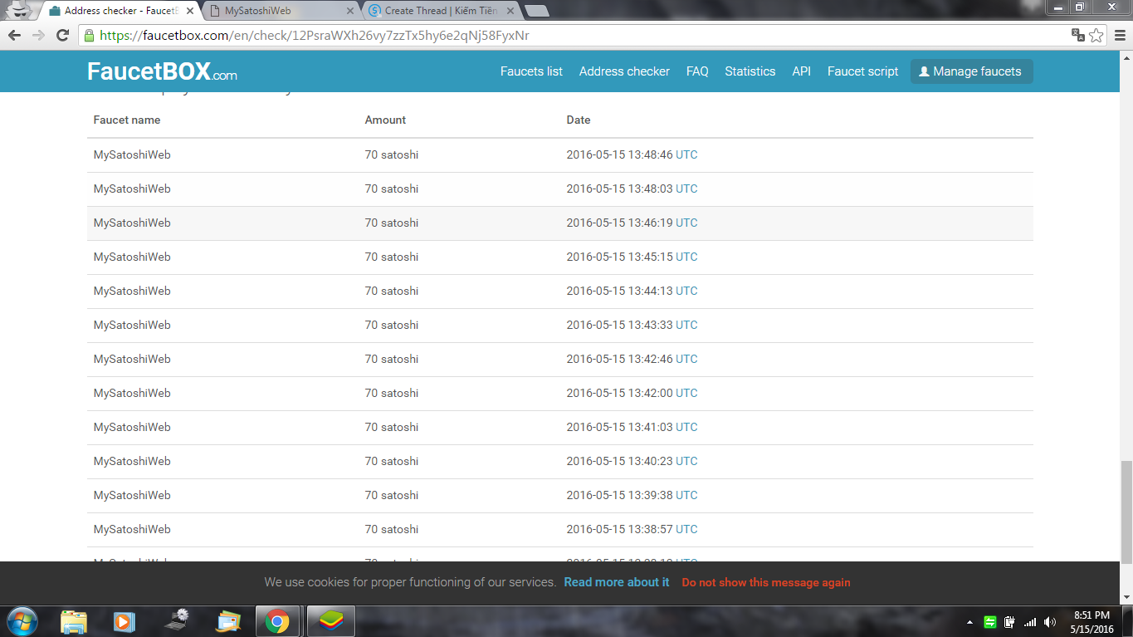Click the green arrows tray icon
The width and height of the screenshot is (1133, 637).
990,622
